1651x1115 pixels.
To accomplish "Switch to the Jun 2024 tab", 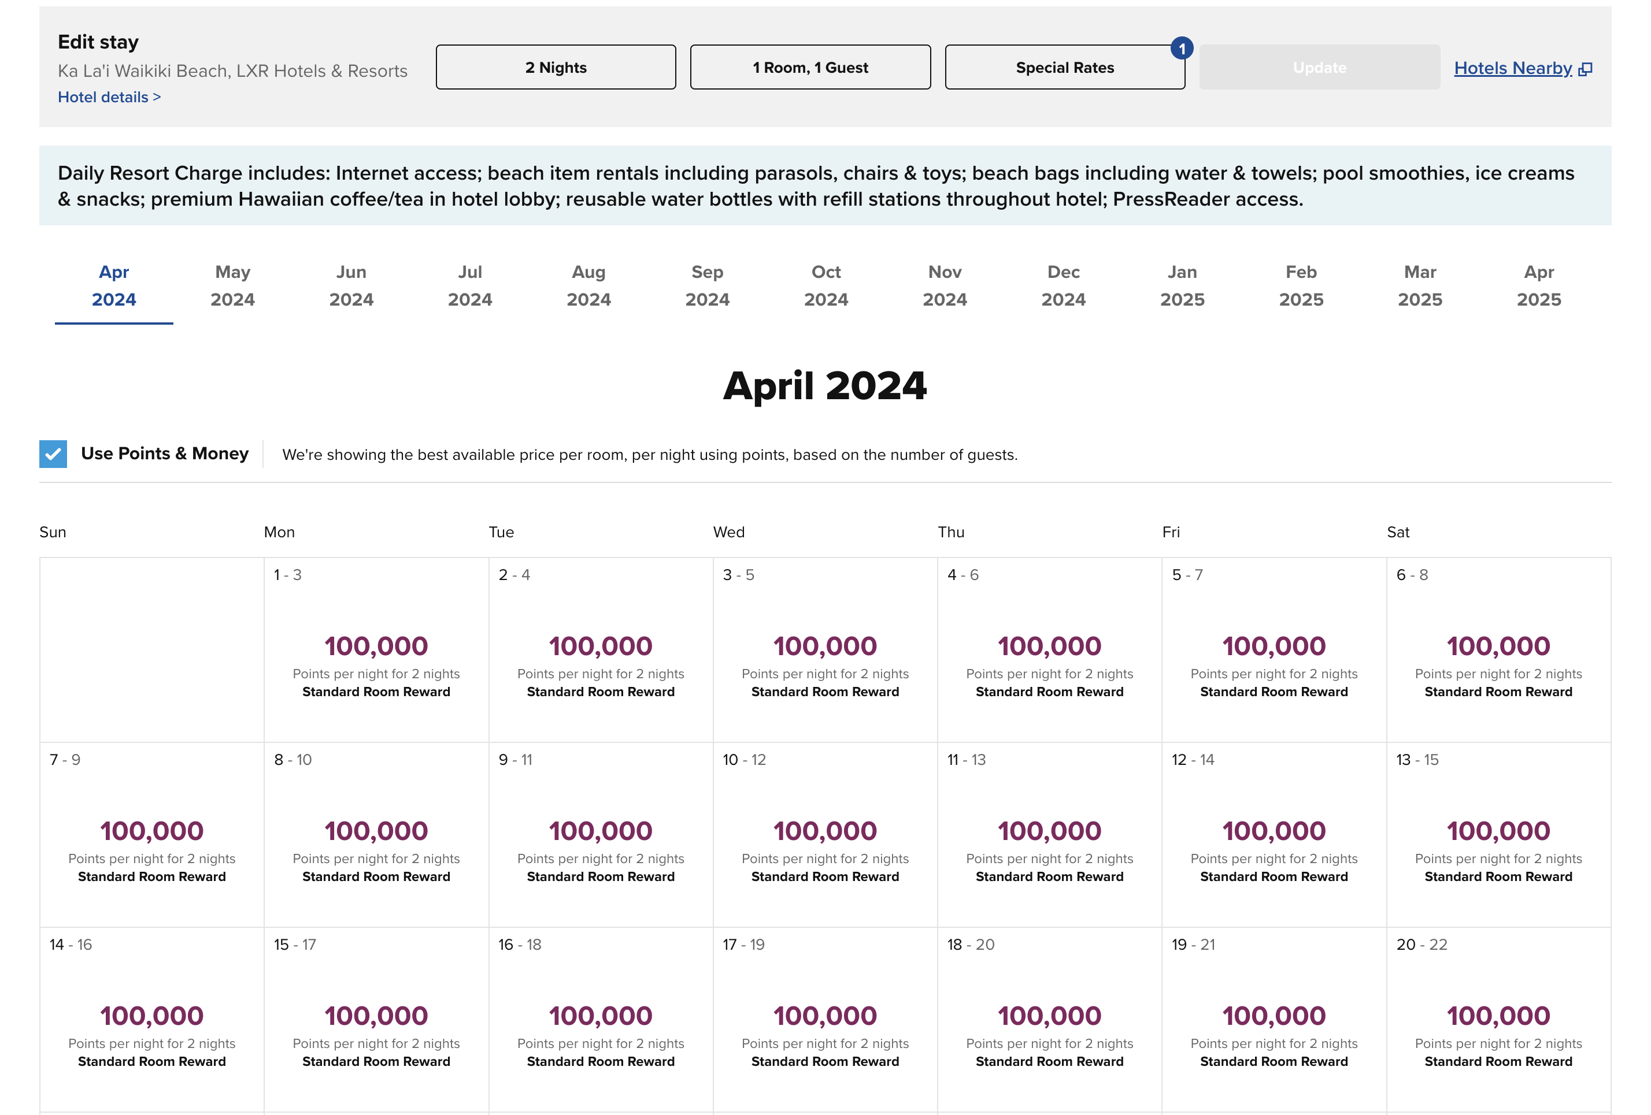I will [351, 285].
